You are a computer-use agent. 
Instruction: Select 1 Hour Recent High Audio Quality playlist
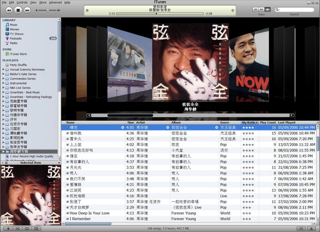(32, 156)
